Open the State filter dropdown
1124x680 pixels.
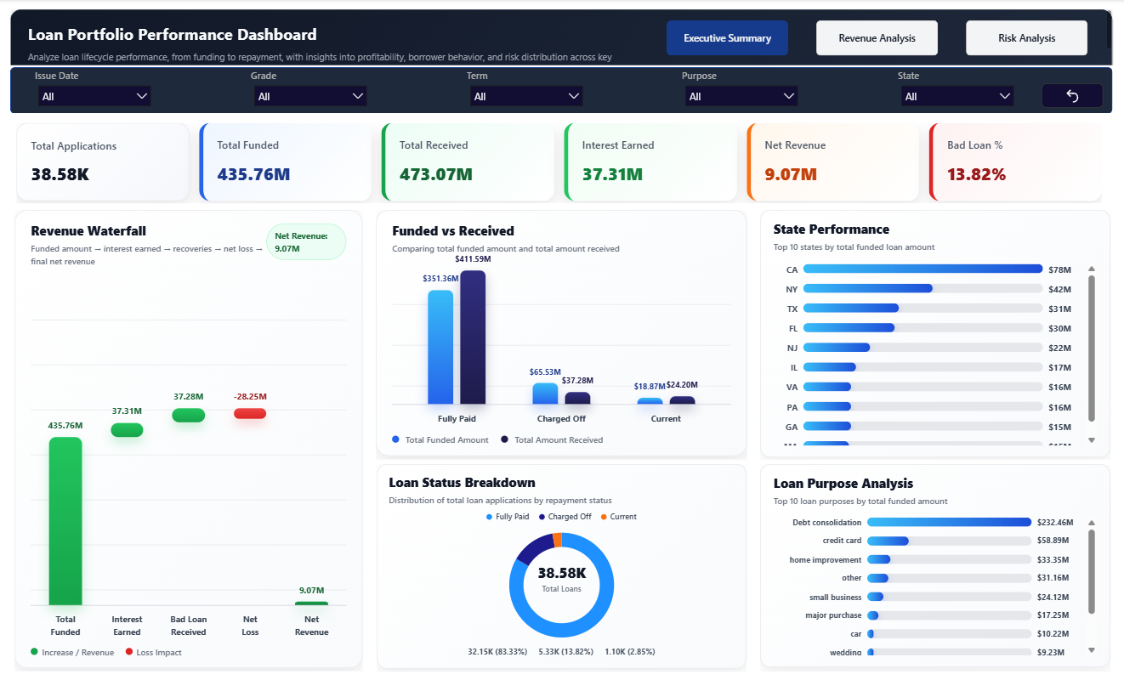(957, 96)
